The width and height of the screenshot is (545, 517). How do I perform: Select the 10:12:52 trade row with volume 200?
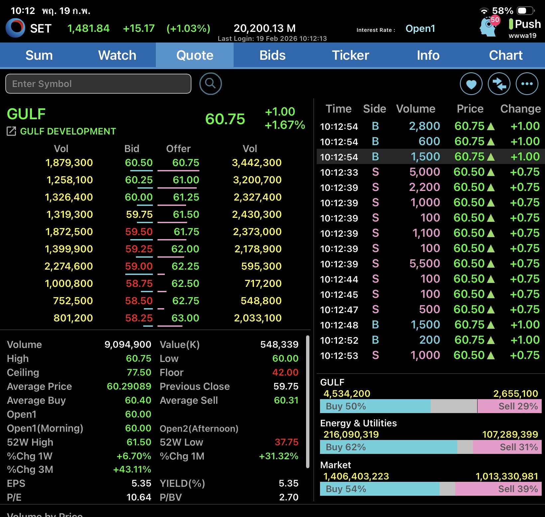click(430, 340)
